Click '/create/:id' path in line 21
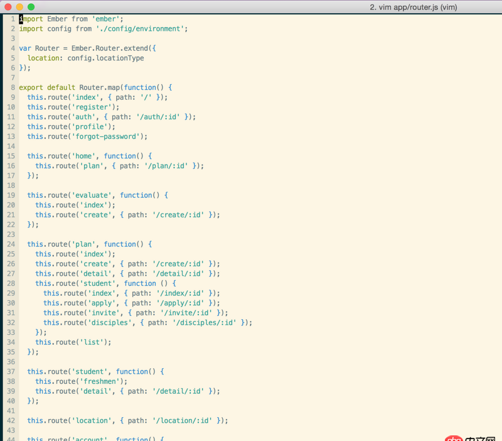 178,215
